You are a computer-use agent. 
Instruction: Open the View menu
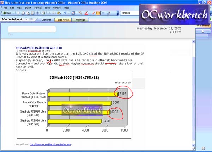point(19,8)
